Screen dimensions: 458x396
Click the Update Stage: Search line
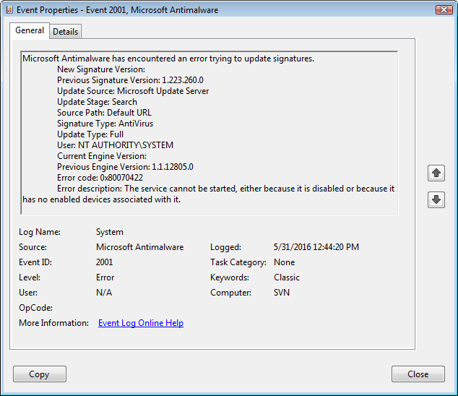[x=97, y=102]
